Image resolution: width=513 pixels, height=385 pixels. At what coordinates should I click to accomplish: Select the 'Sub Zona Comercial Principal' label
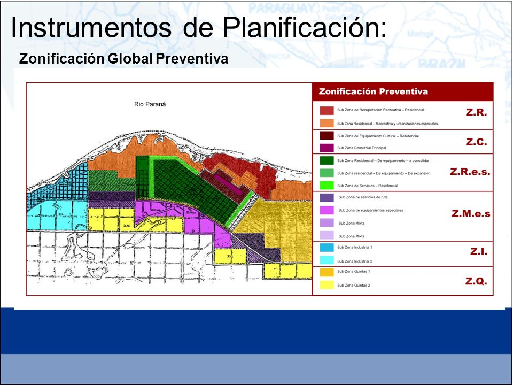tap(362, 148)
